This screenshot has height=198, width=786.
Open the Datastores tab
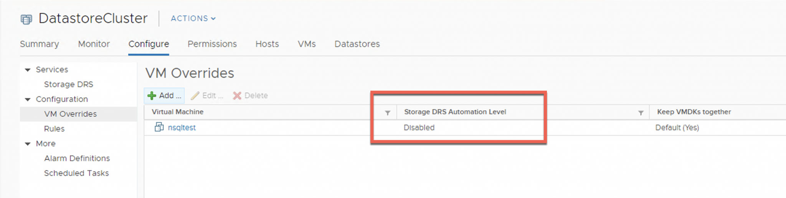357,44
